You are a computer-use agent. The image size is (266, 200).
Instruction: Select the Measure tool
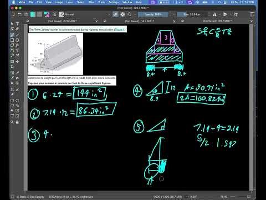[17, 89]
